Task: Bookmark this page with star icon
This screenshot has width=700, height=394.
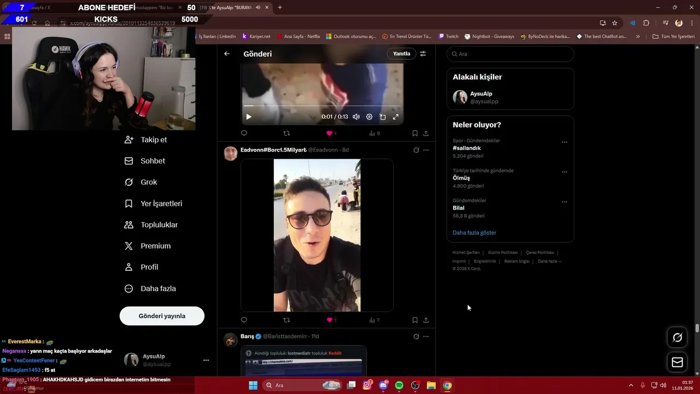Action: pyautogui.click(x=615, y=23)
